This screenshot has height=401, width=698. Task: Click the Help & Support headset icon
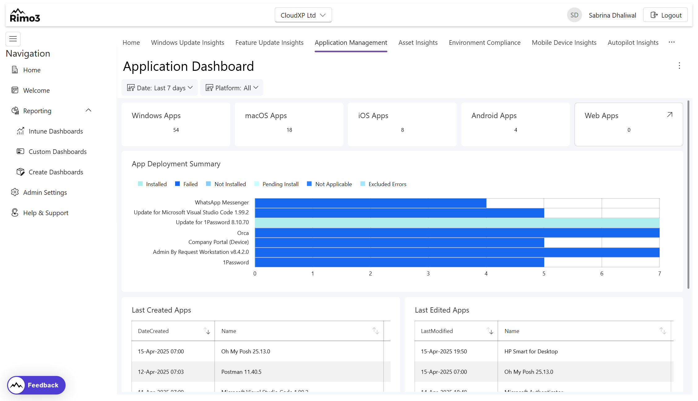(15, 213)
